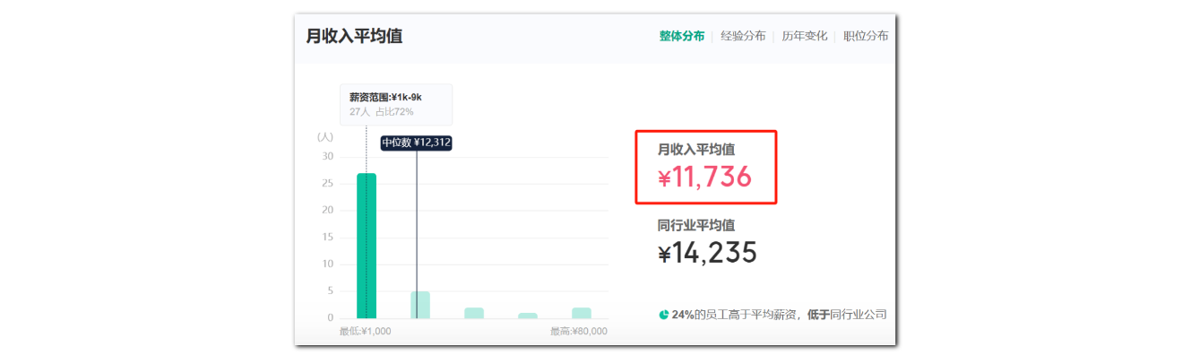Switch to the 整体分布 tab

[x=682, y=36]
